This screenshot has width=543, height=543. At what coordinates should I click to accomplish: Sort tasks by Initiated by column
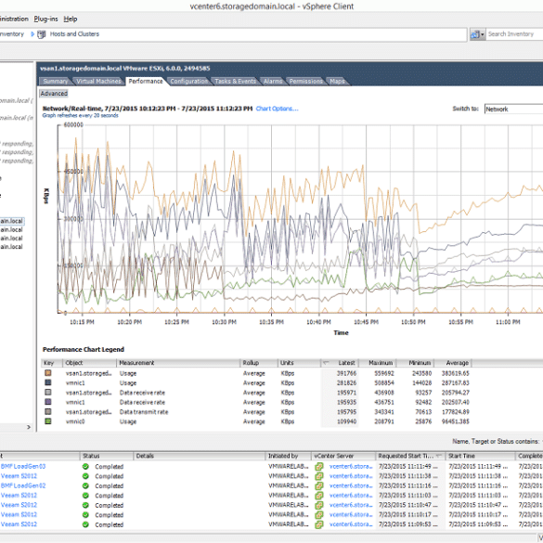pyautogui.click(x=288, y=456)
